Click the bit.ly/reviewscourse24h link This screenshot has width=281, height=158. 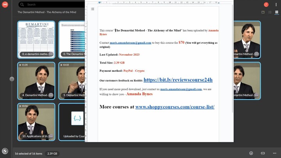pyautogui.click(x=178, y=80)
